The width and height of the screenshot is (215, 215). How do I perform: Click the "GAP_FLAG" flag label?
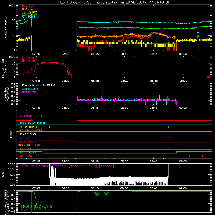(x=26, y=120)
